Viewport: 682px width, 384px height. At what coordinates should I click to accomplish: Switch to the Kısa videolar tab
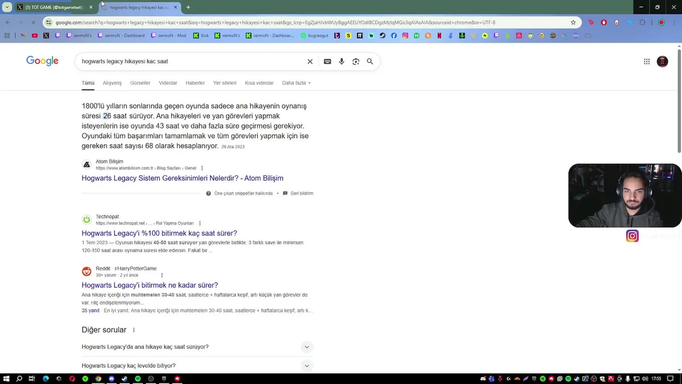pos(259,83)
